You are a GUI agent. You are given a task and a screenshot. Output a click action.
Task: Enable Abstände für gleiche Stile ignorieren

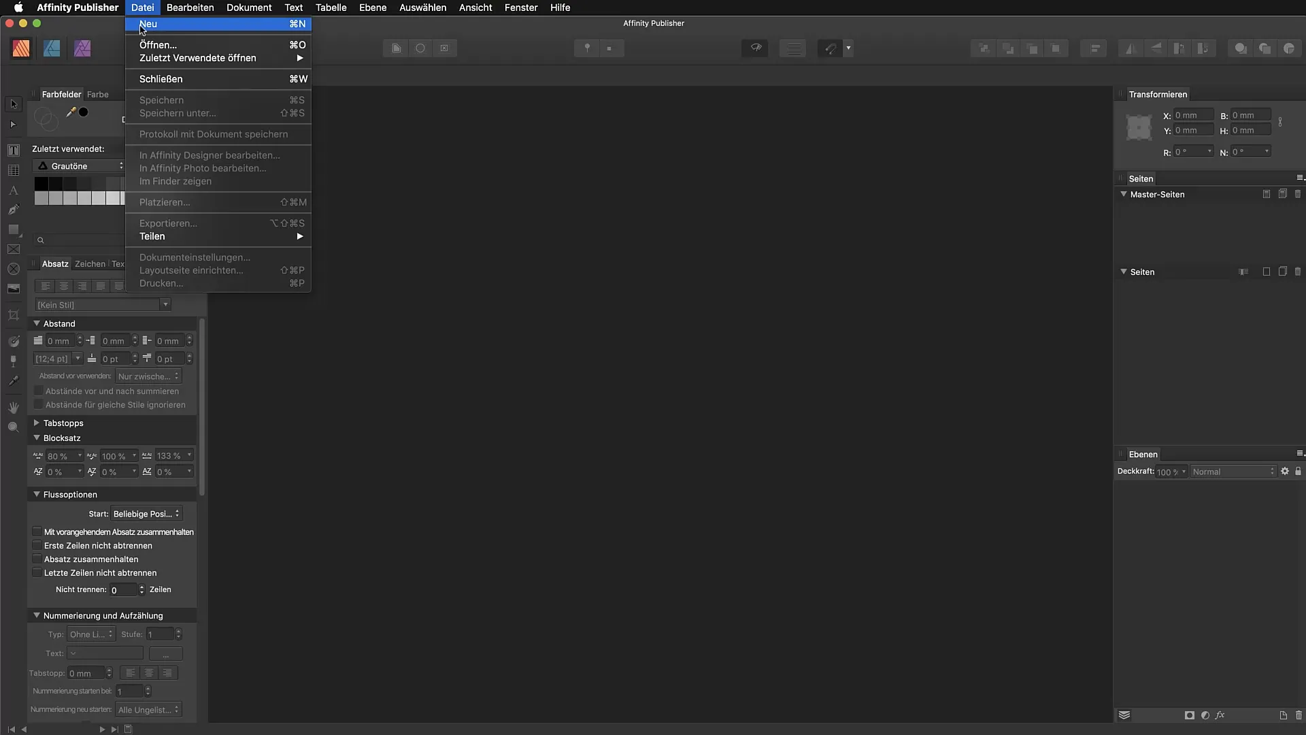pyautogui.click(x=39, y=404)
